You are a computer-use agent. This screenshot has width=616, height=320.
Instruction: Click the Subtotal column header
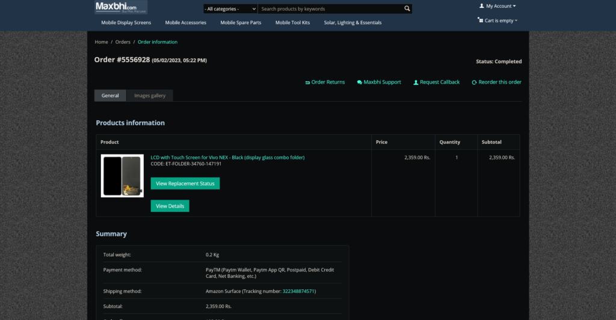pyautogui.click(x=491, y=142)
